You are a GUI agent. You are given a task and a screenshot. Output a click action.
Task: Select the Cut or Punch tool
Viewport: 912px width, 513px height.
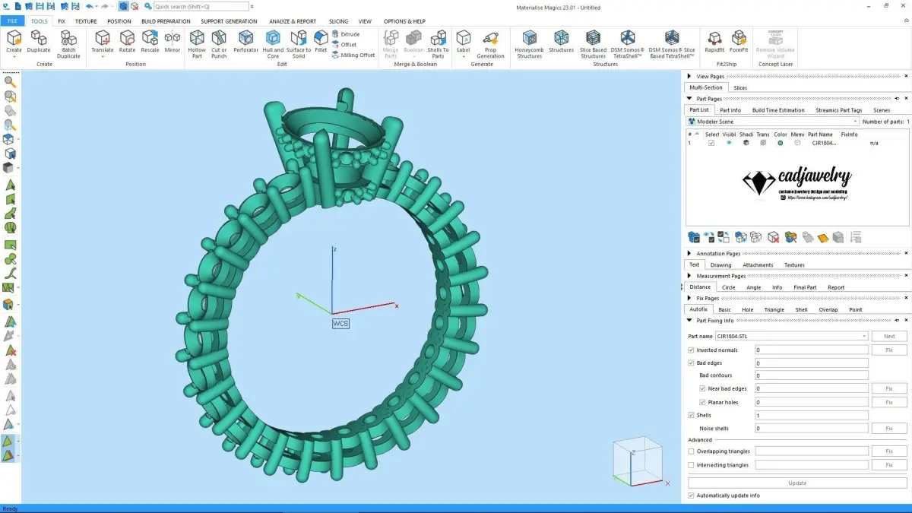(219, 44)
